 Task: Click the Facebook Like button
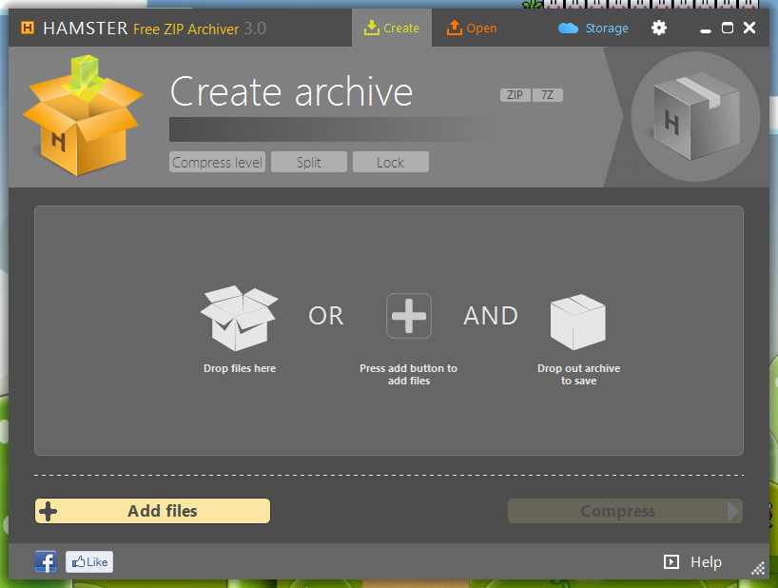tap(89, 561)
